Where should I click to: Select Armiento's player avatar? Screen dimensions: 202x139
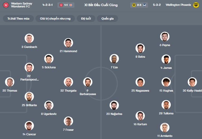(x=165, y=127)
